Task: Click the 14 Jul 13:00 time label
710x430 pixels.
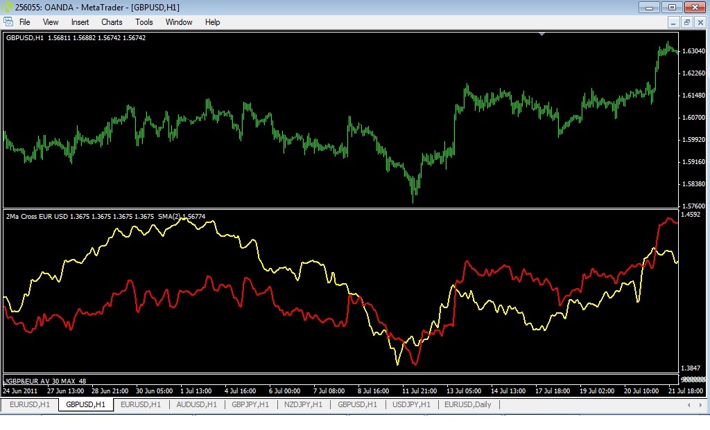Action: 508,391
